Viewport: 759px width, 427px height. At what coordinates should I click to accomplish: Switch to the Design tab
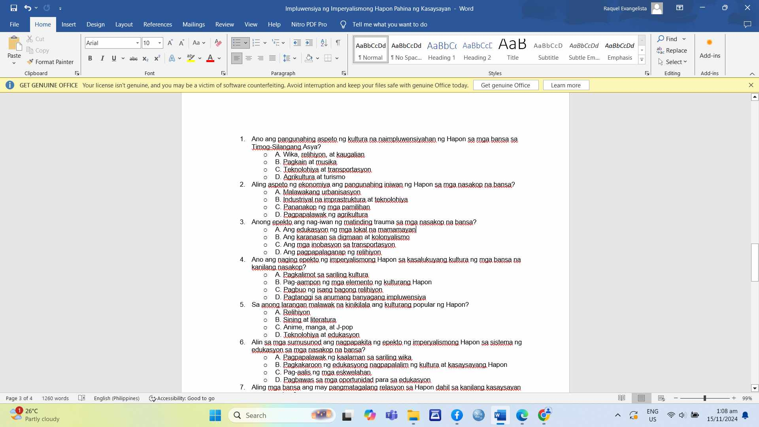point(96,25)
